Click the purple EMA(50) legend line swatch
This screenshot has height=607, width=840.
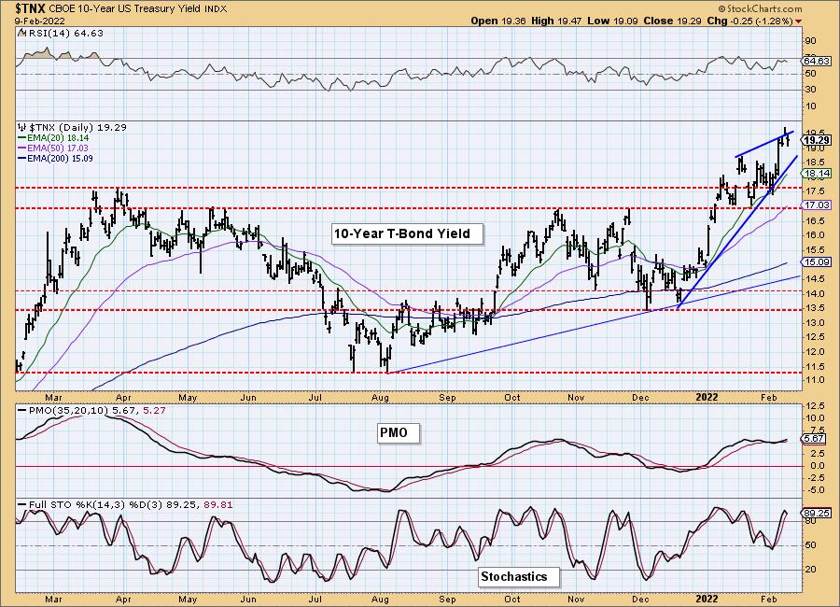click(22, 148)
